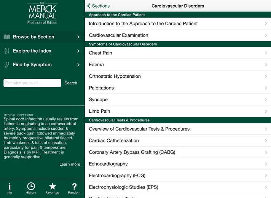Click the back arrow next to Sections
The height and width of the screenshot is (198, 271).
pos(89,6)
